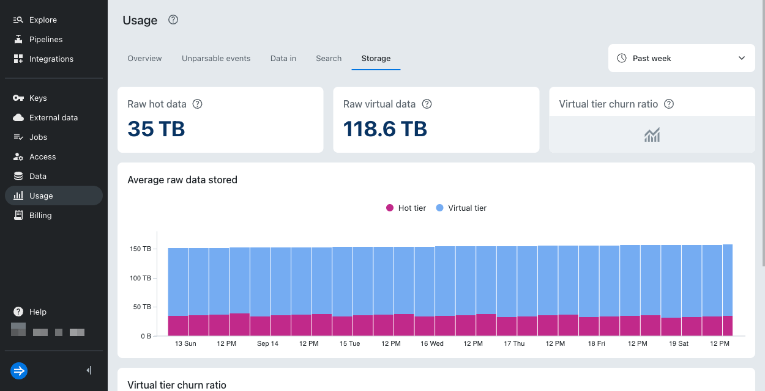
Task: Click the Virtual tier blue legend dot
Action: pos(439,208)
